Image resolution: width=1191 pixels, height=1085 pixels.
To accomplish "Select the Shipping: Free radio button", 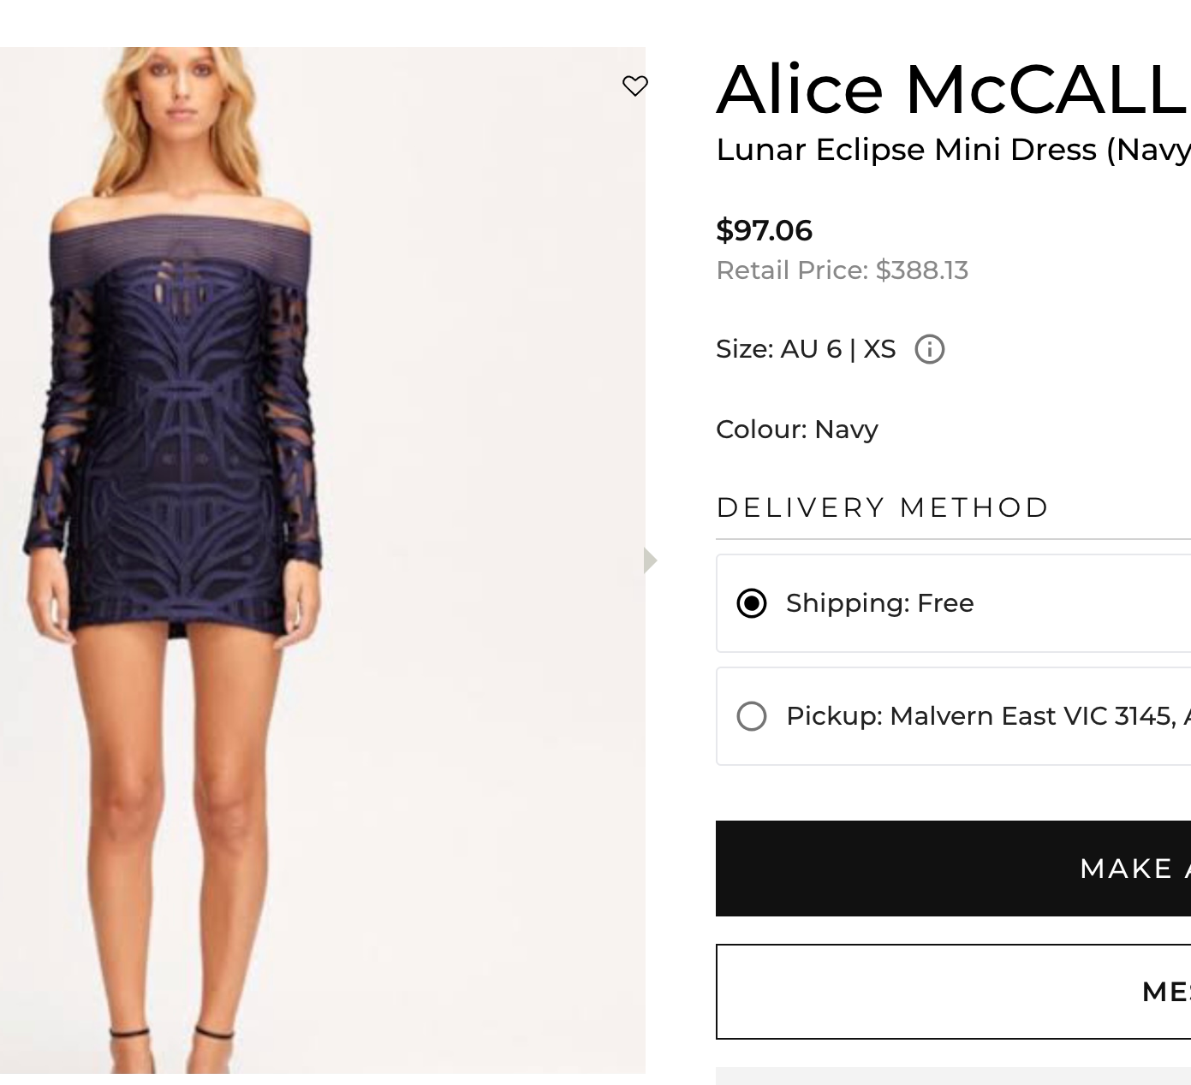I will click(751, 603).
